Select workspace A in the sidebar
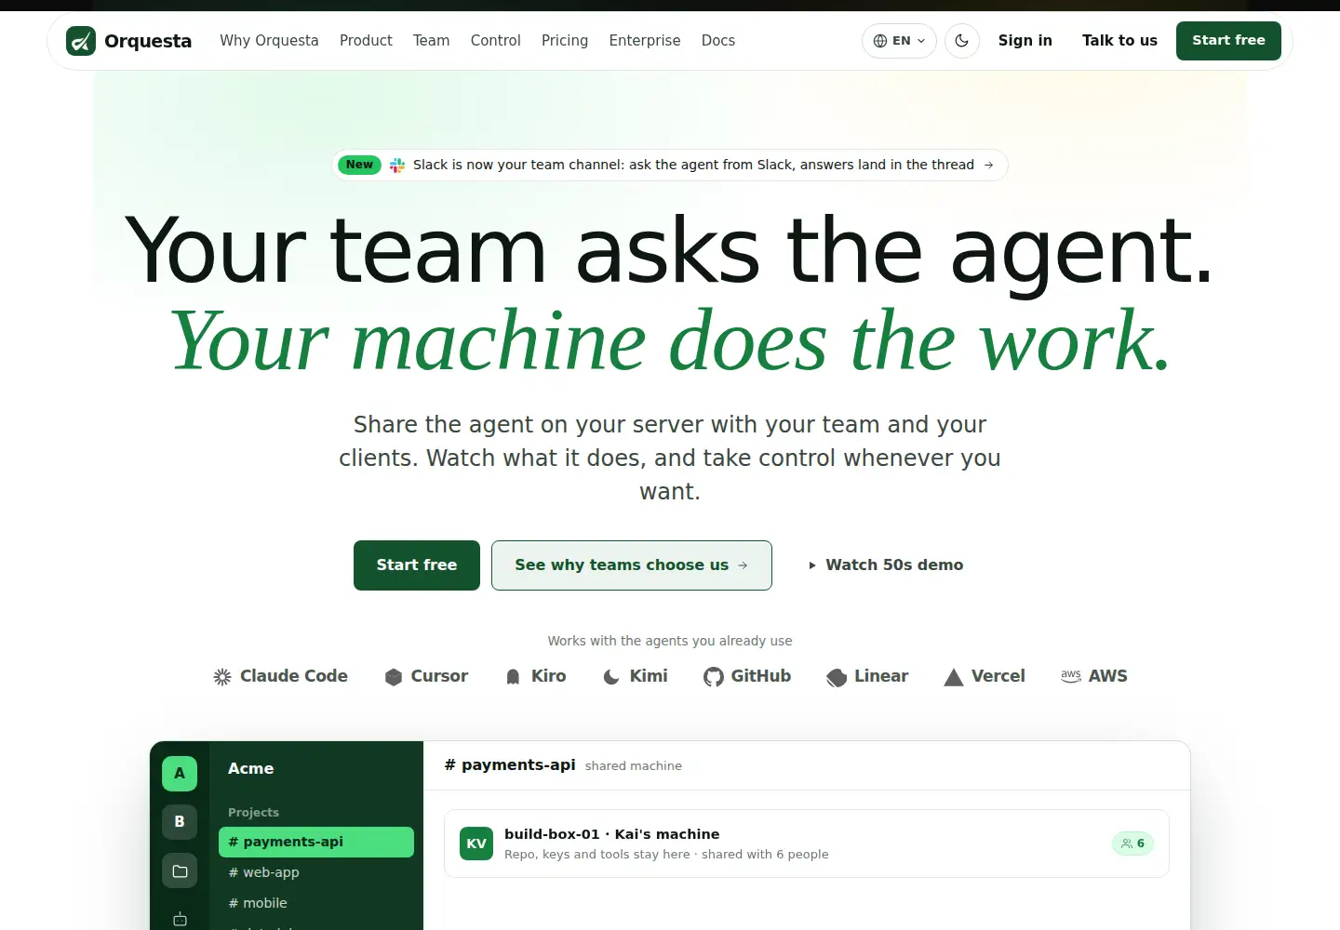 pos(180,774)
